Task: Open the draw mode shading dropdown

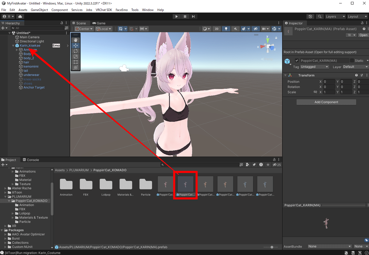Action: click(206, 29)
